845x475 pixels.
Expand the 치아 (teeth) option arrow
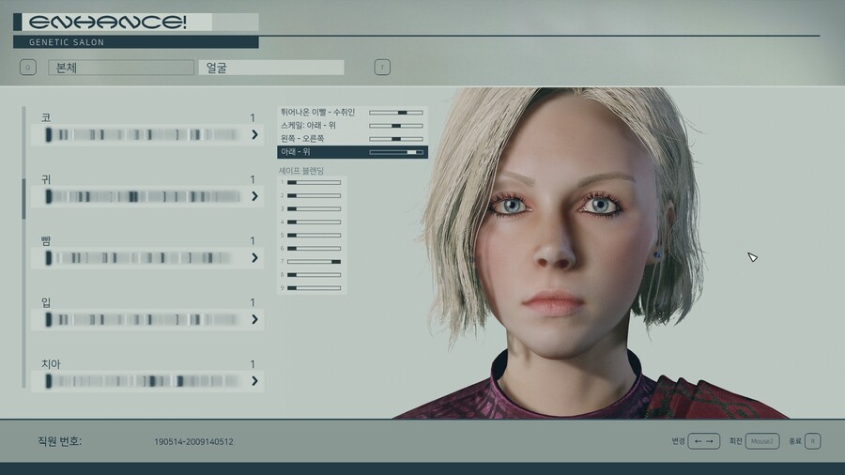click(254, 381)
